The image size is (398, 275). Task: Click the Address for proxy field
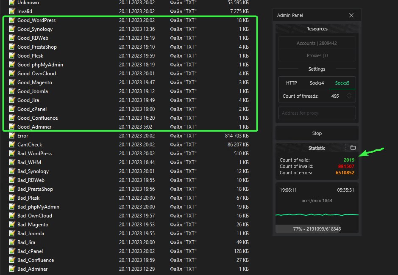(x=317, y=113)
